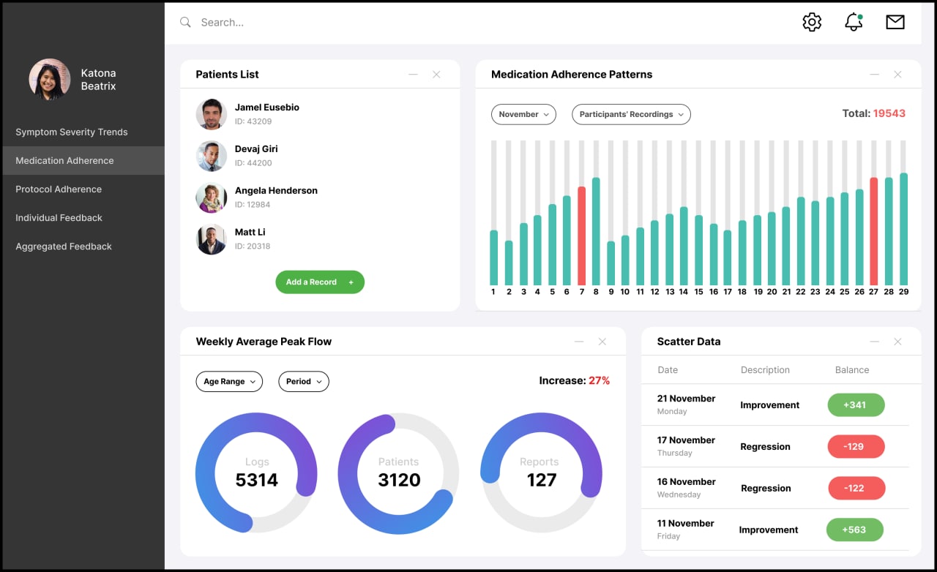The height and width of the screenshot is (572, 937).
Task: Expand the Age Range dropdown
Action: pos(229,381)
